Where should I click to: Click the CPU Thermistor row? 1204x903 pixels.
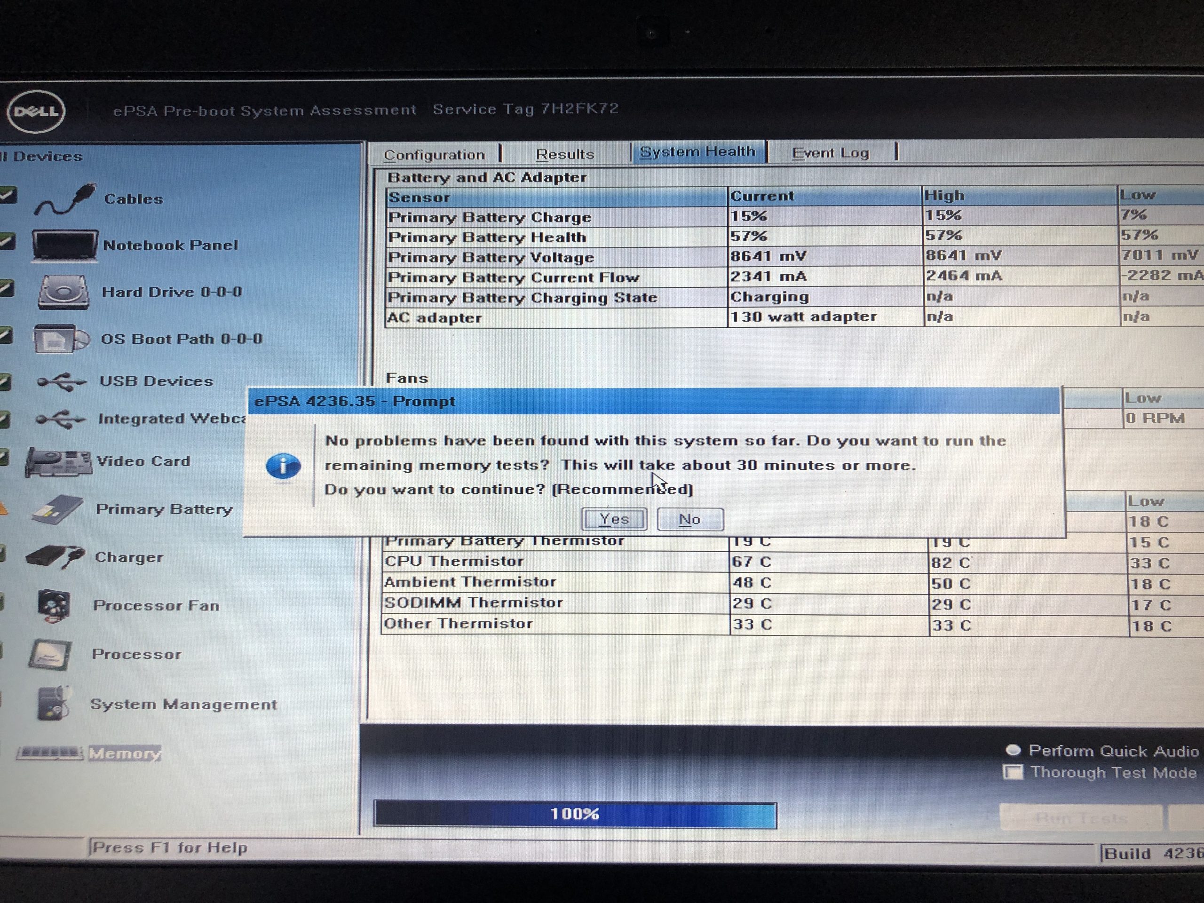click(793, 562)
